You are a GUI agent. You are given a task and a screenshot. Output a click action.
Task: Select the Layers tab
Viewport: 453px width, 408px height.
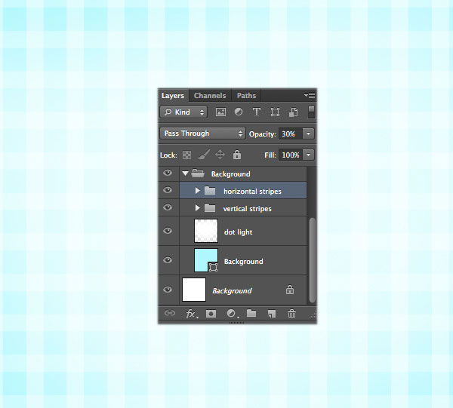[x=173, y=96]
